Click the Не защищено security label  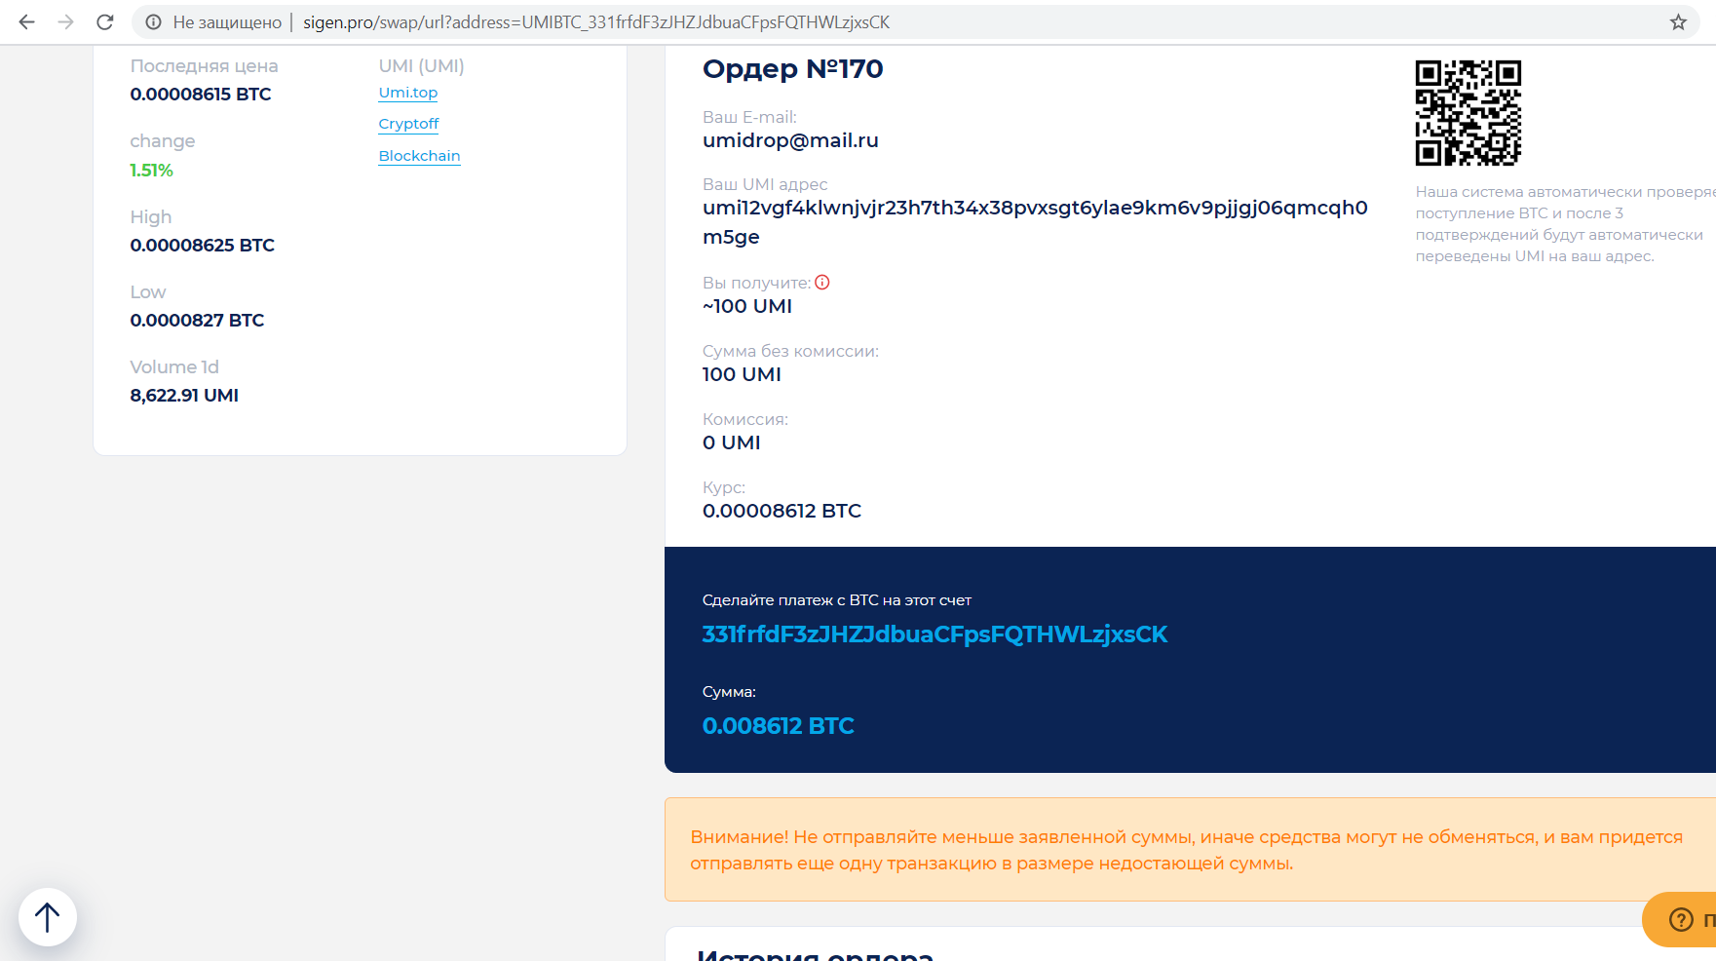(227, 21)
